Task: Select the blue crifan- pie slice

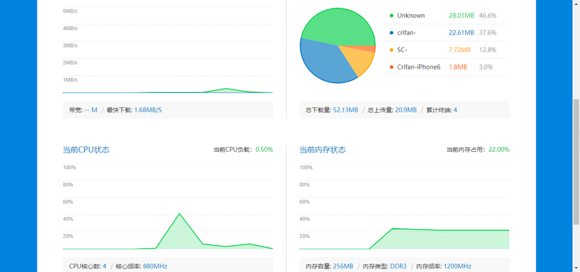Action: coord(324,61)
